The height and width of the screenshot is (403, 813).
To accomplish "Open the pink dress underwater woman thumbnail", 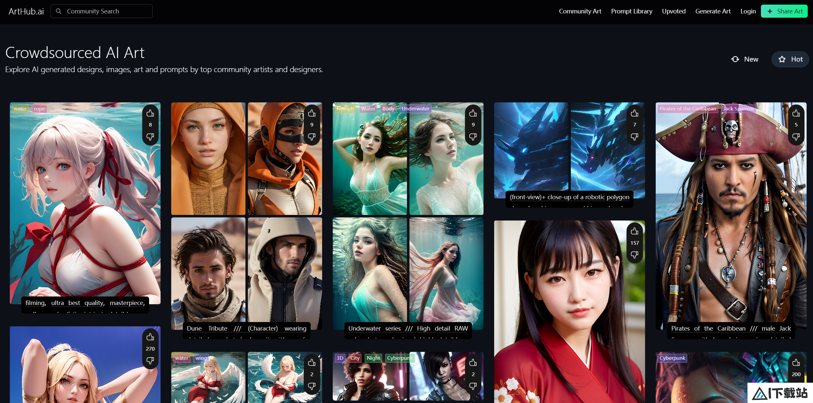I will click(x=446, y=274).
